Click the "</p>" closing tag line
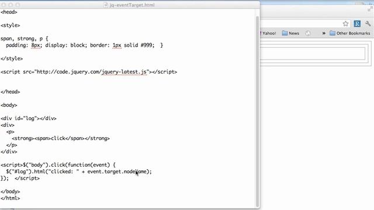This screenshot has height=210, width=374. 12,145
